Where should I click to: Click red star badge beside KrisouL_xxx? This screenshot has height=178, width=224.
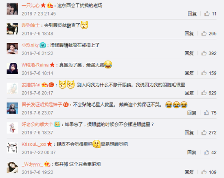click(x=50, y=144)
